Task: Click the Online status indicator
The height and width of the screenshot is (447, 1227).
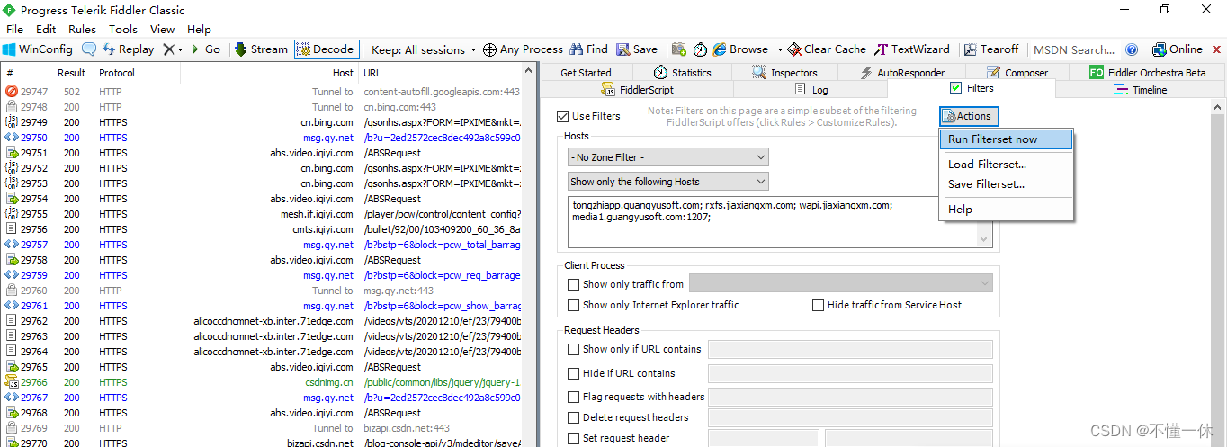Action: (1177, 49)
